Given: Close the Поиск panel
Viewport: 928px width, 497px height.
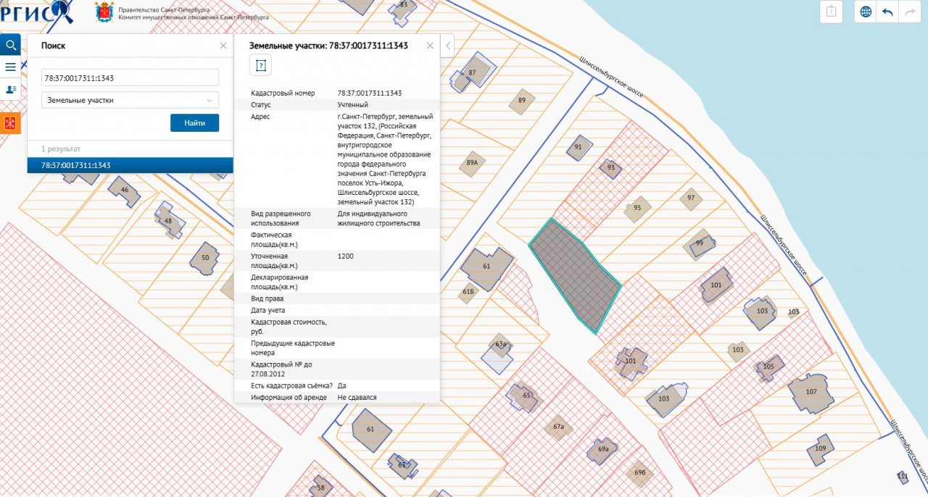Looking at the screenshot, I should coord(223,46).
